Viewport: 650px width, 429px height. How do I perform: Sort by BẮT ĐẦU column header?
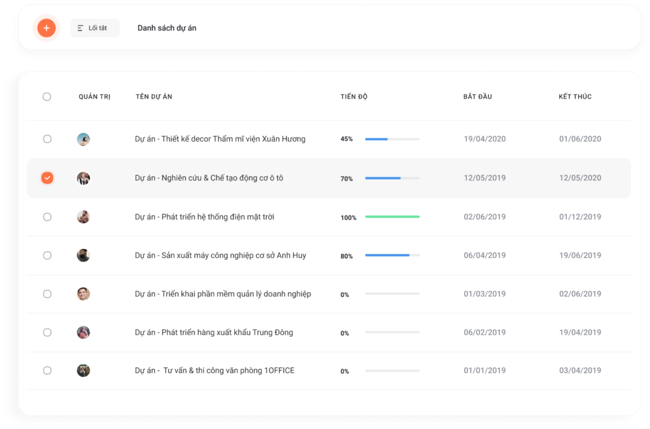click(477, 97)
